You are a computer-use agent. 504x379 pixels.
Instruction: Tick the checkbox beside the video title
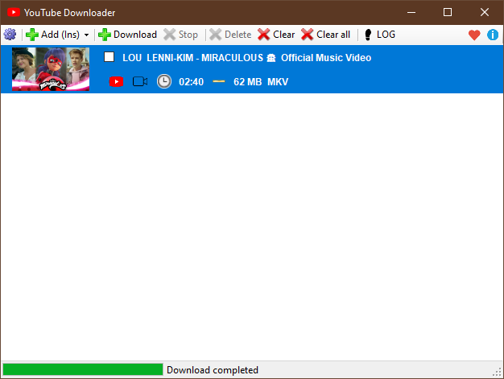point(109,57)
